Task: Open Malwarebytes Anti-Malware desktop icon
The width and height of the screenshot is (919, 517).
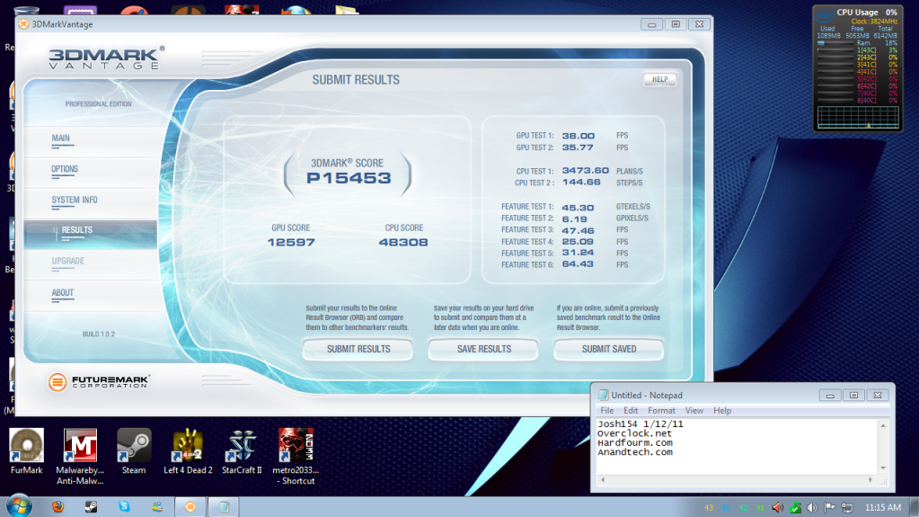Action: coord(80,456)
